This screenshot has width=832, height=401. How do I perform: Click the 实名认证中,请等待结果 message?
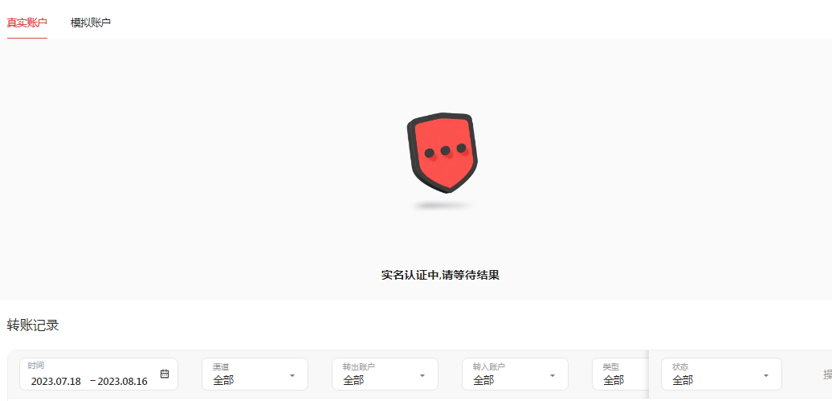click(x=440, y=275)
